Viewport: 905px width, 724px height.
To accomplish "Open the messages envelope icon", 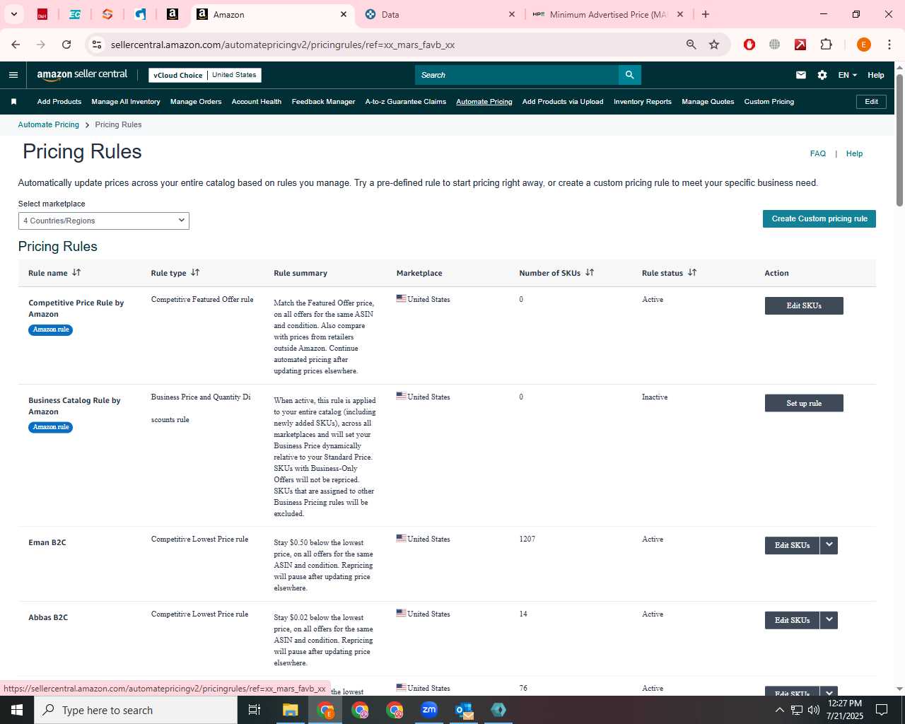I will click(x=801, y=75).
